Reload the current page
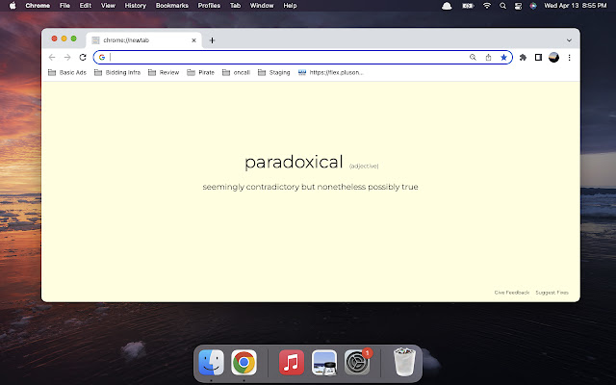 click(x=83, y=58)
